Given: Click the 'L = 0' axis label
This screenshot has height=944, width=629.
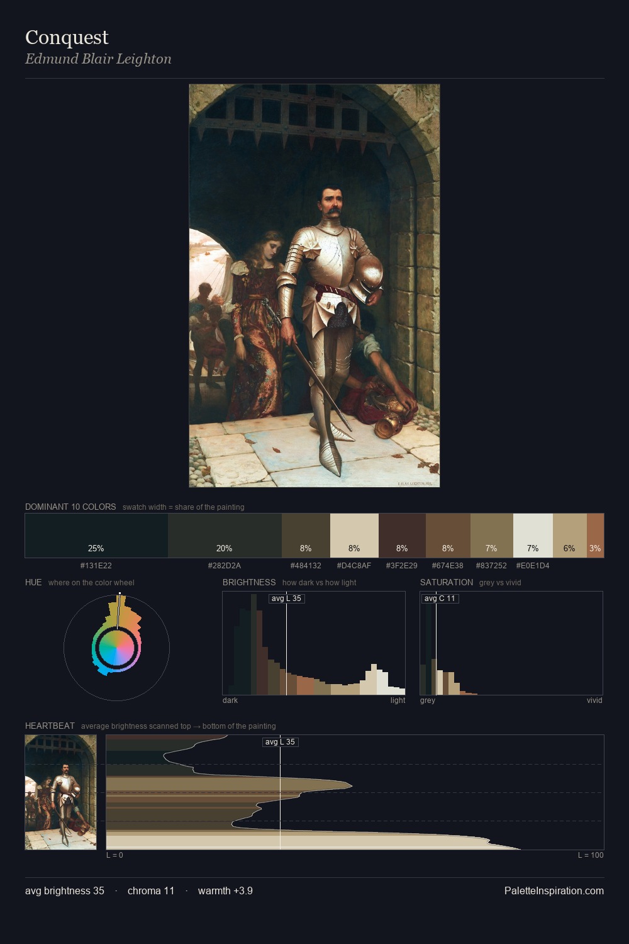Looking at the screenshot, I should 114,855.
